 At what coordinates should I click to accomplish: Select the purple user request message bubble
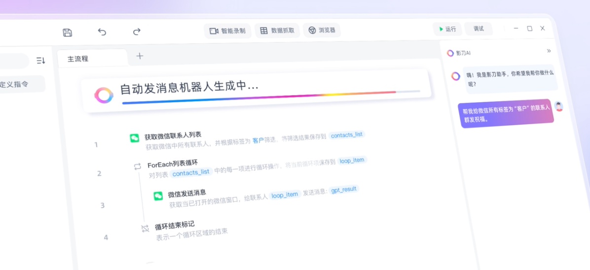506,114
